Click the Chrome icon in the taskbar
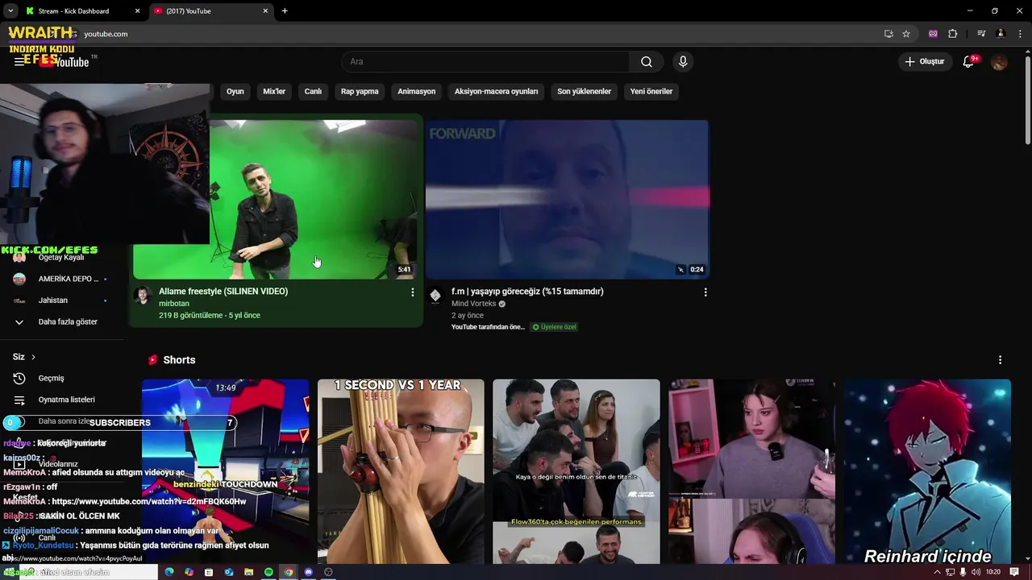The height and width of the screenshot is (580, 1032). (x=289, y=572)
